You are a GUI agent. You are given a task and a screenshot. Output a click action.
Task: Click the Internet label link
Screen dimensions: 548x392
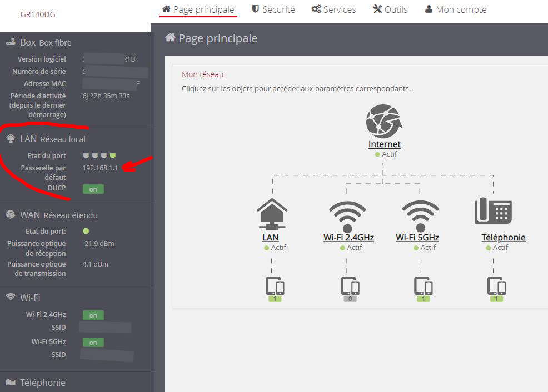(x=384, y=144)
